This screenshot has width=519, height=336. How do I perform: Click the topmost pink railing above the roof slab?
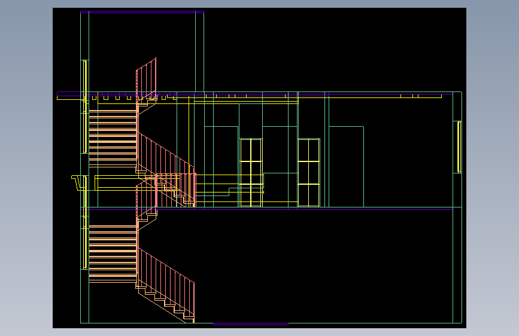point(146,80)
